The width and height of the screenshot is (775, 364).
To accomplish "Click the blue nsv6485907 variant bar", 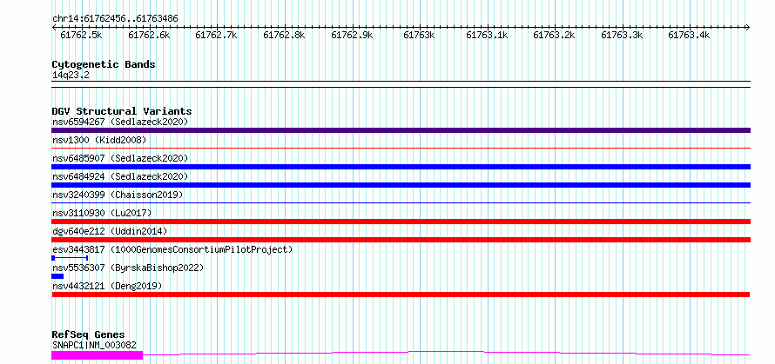I will pos(401,167).
